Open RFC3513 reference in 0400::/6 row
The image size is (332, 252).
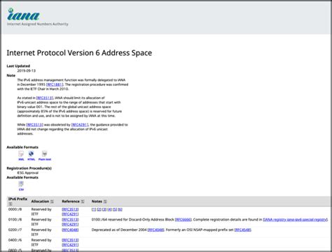70,240
